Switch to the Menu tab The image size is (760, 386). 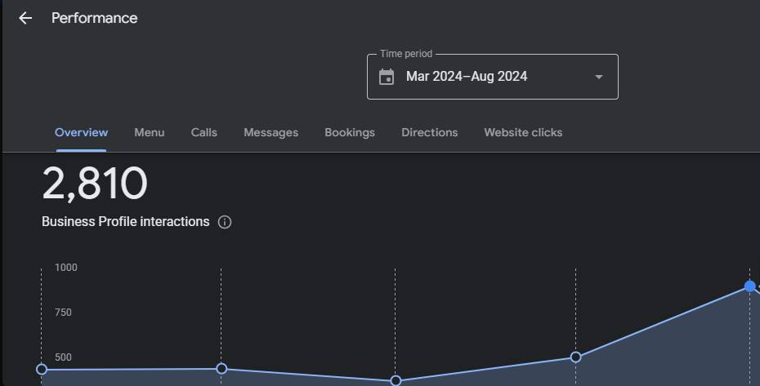pos(149,132)
